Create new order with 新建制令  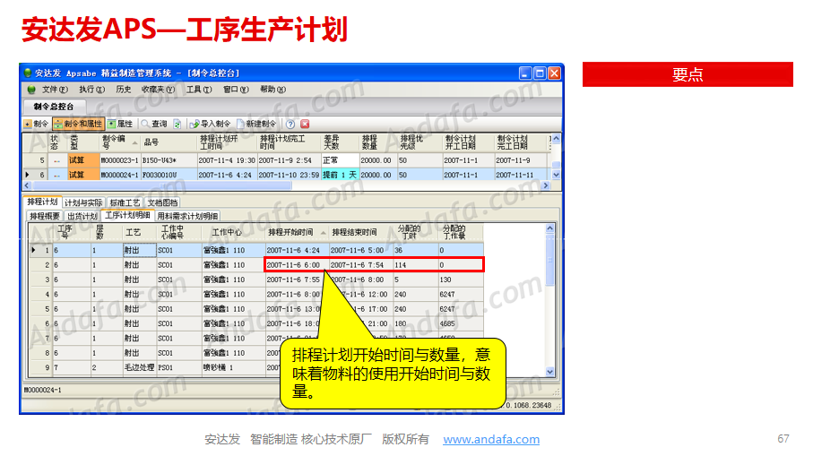click(256, 124)
